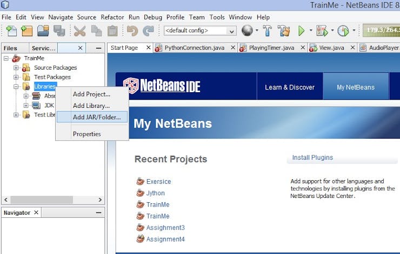Run the project with green play icon
The width and height of the screenshot is (400, 254).
(x=301, y=31)
